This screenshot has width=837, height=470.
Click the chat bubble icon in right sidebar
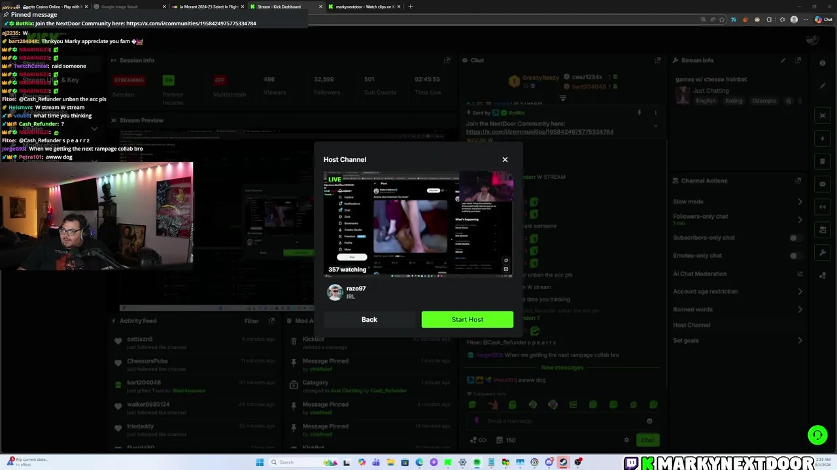click(823, 184)
